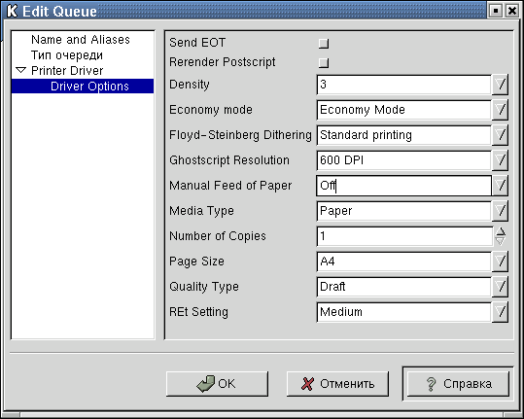Click the red X Отменить cancel button
Viewport: 524px width, 419px height.
coord(337,384)
